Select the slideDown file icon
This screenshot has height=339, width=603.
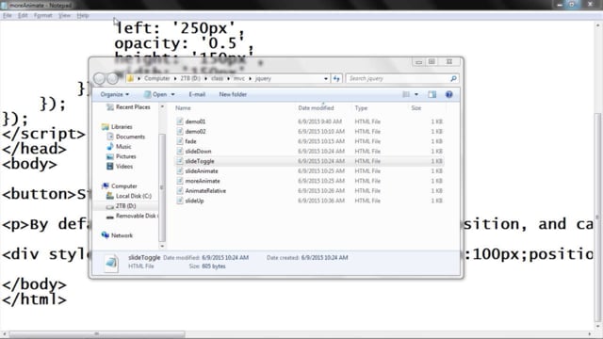tap(180, 152)
